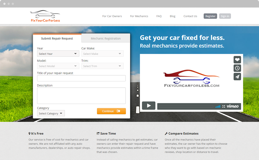The image size is (259, 160).
Task: Click the Save Time heading
Action: coord(106,133)
